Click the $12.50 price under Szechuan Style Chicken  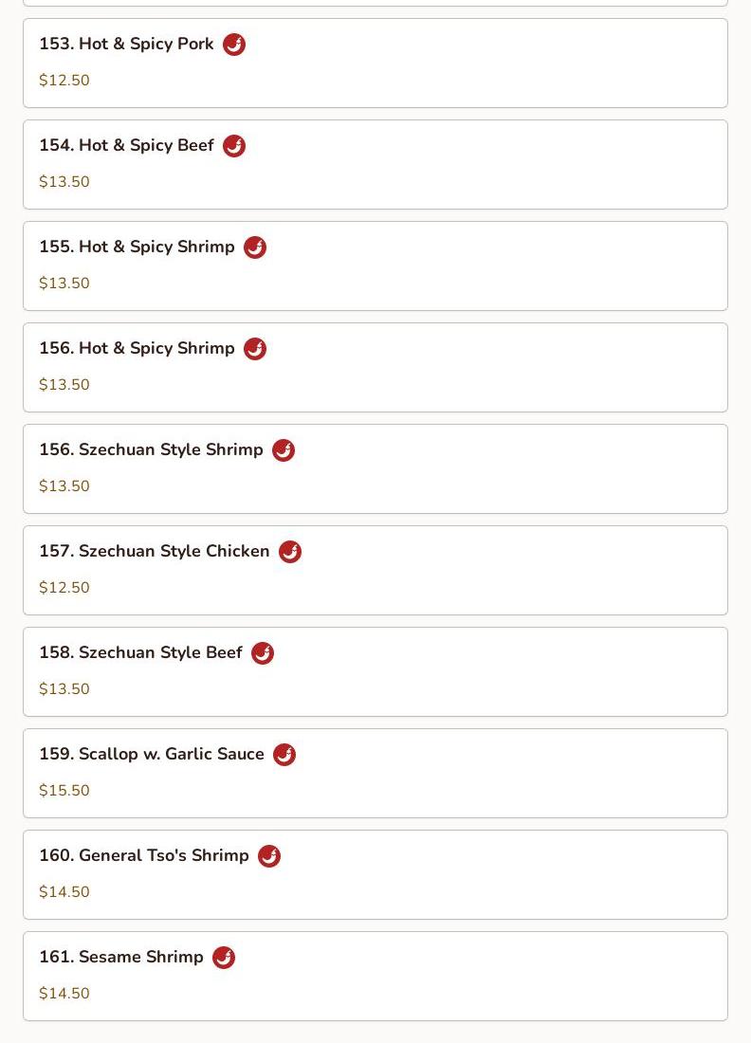pyautogui.click(x=64, y=587)
